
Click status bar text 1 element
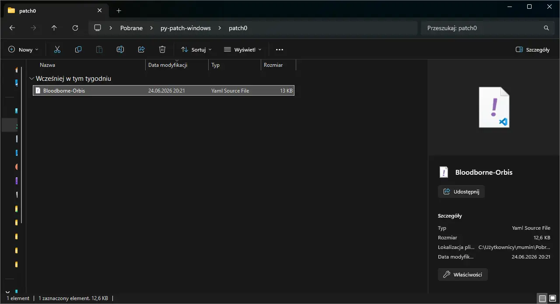click(18, 298)
